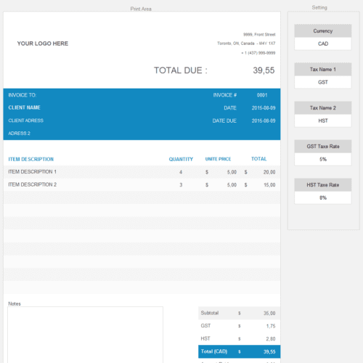Click the Setting panel title
The width and height of the screenshot is (363, 363).
tap(319, 7)
